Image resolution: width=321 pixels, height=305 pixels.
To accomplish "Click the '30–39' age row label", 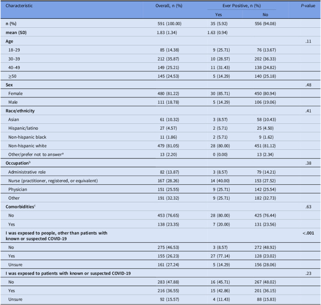I will pos(14,59).
